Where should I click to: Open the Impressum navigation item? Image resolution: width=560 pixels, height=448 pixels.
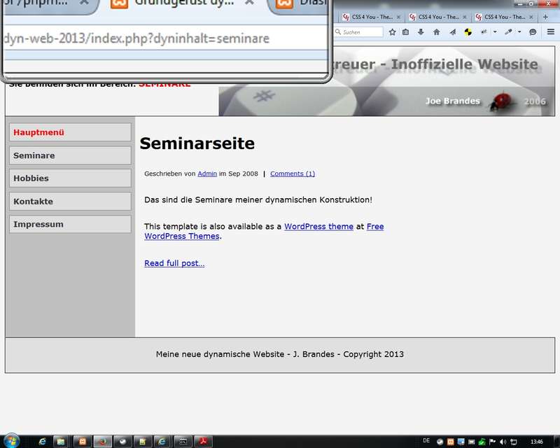click(x=71, y=224)
